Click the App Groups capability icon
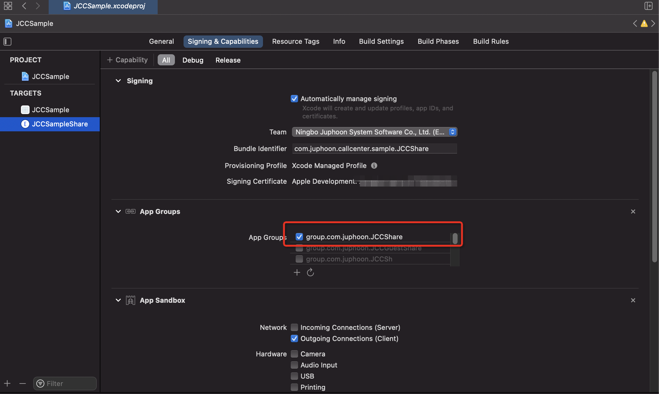659x394 pixels. (131, 211)
